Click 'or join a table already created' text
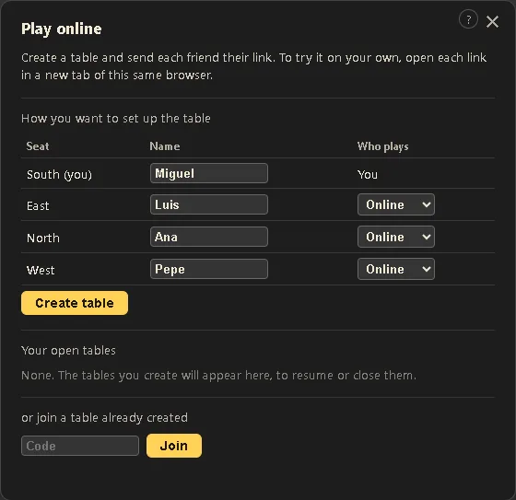Screen dimensions: 516x500 [105, 418]
